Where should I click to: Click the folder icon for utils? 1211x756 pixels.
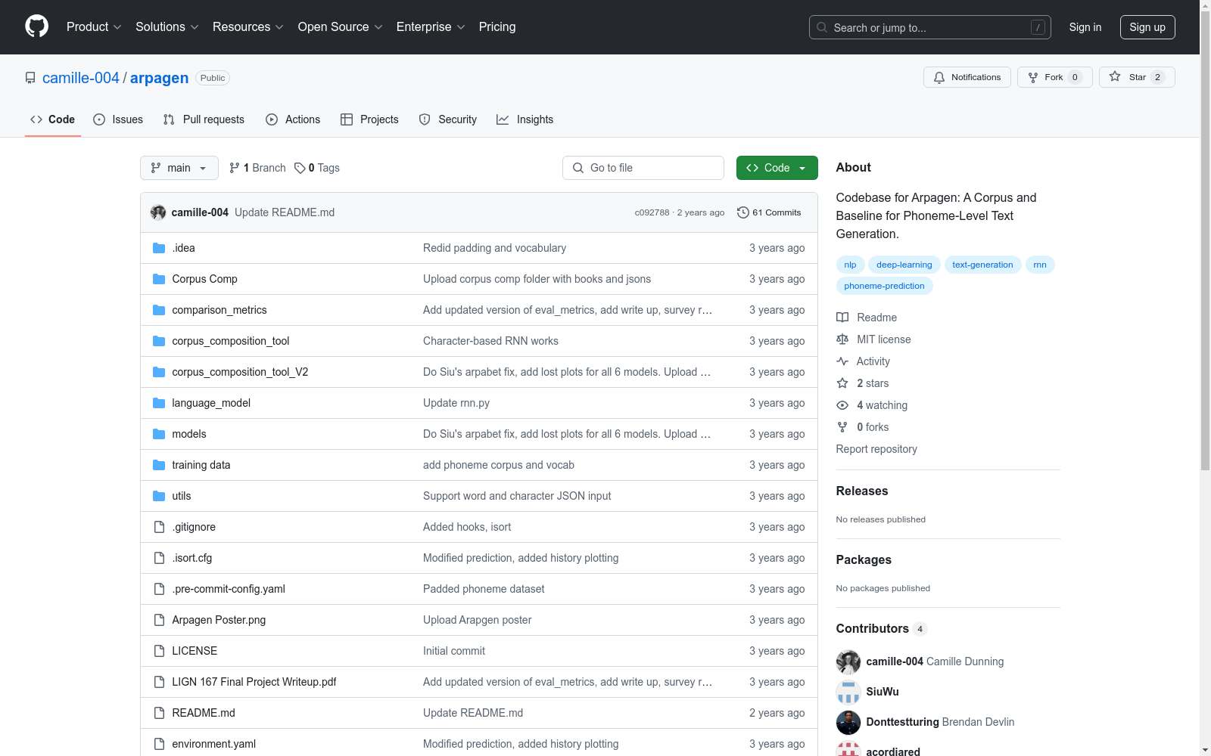pos(159,496)
